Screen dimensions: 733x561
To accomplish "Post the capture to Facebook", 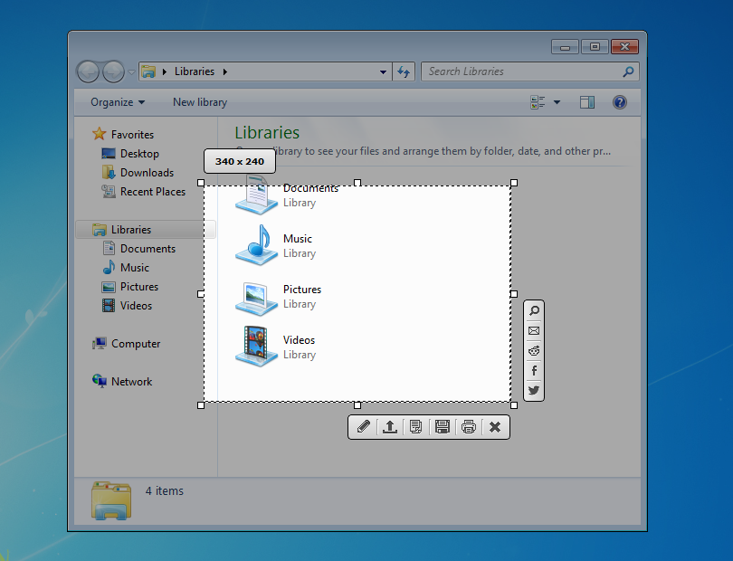I will coord(533,370).
